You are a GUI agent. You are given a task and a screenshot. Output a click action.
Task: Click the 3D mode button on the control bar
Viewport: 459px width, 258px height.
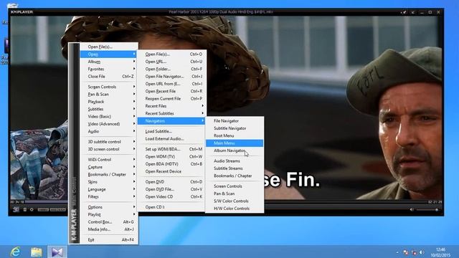(x=16, y=209)
